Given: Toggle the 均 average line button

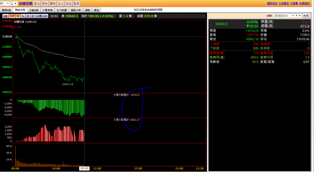Looking at the screenshot, I should (18, 16).
